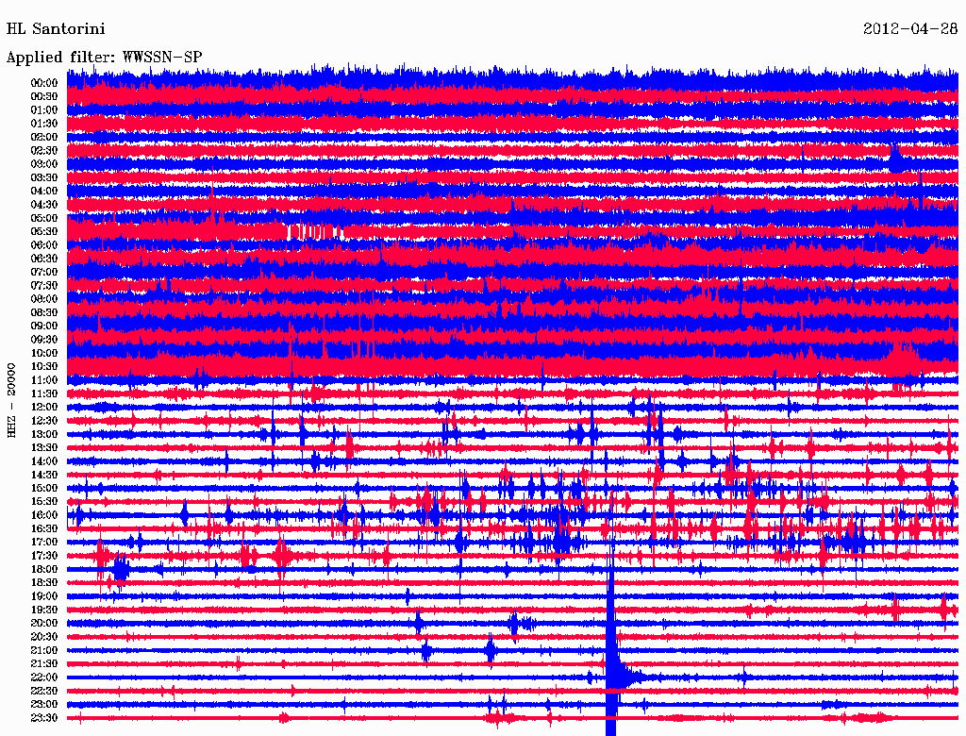
Task: Select the 07:00 time label
Action: [x=44, y=273]
